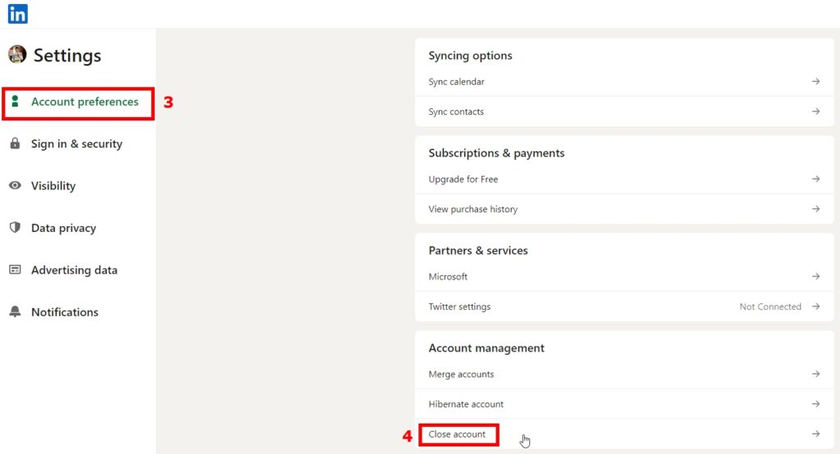
Task: Open Twitter settings
Action: (624, 306)
